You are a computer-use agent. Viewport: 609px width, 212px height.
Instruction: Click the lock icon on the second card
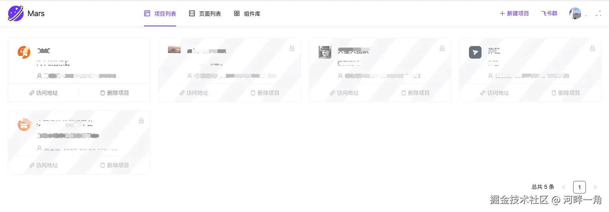tap(292, 48)
